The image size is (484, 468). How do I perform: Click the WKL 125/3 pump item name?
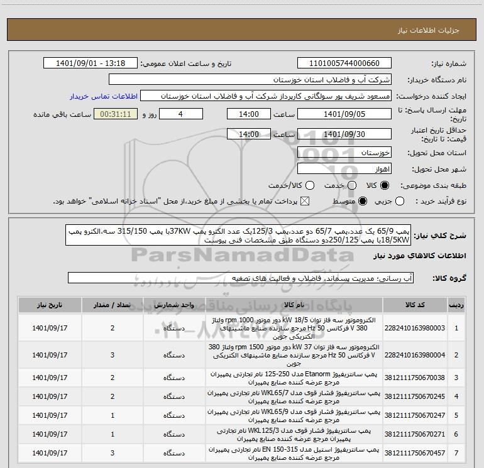(x=294, y=434)
